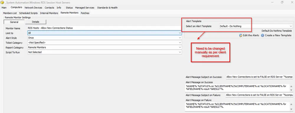Switch to Internal Monitors sub-tab
295x113 pixels.
(x=49, y=13)
